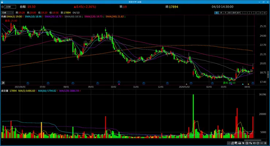Switch to the 5-minute chart button
270x146 pixels.
(x=251, y=13)
